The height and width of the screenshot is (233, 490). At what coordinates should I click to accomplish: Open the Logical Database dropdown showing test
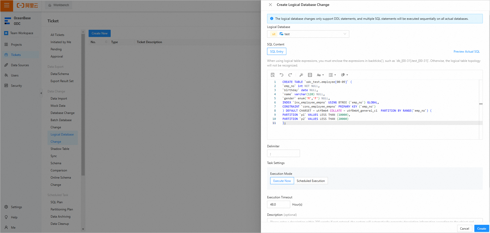[308, 34]
